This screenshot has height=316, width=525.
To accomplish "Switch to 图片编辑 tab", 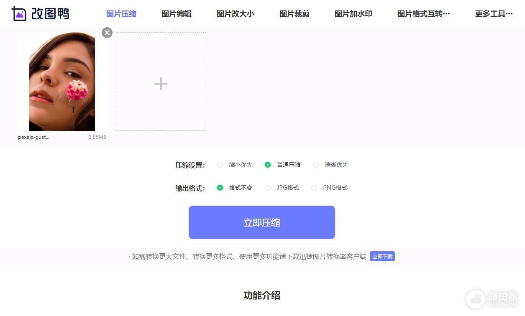I will click(x=177, y=14).
